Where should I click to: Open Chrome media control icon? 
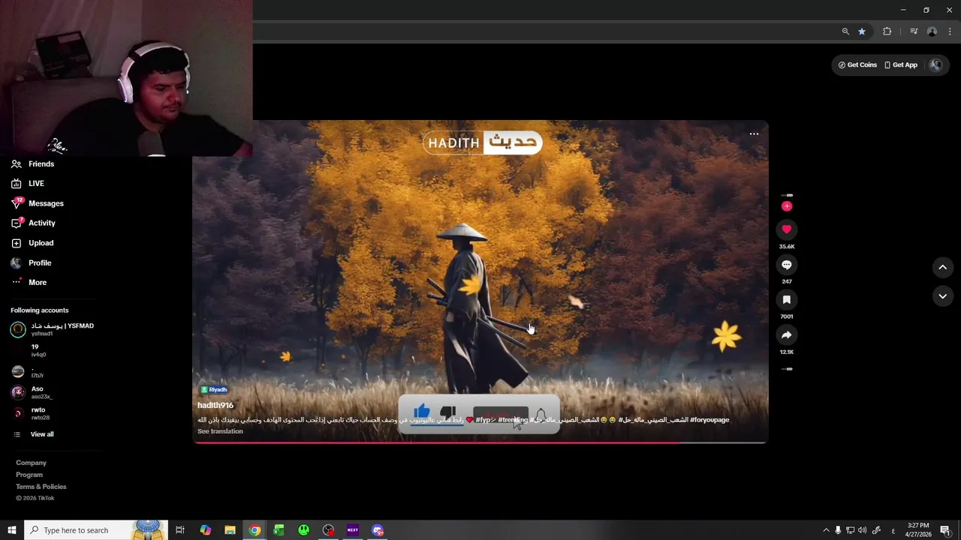click(x=914, y=31)
